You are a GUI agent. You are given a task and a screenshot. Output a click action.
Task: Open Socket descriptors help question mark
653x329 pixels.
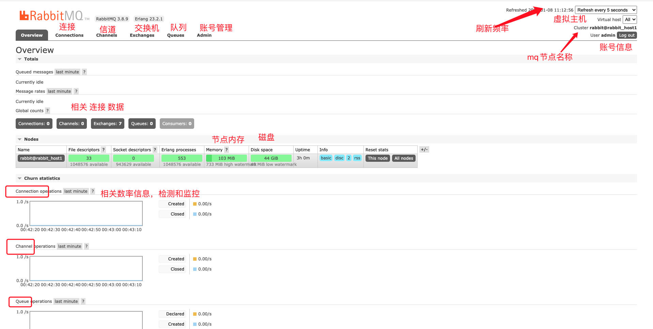tap(155, 150)
